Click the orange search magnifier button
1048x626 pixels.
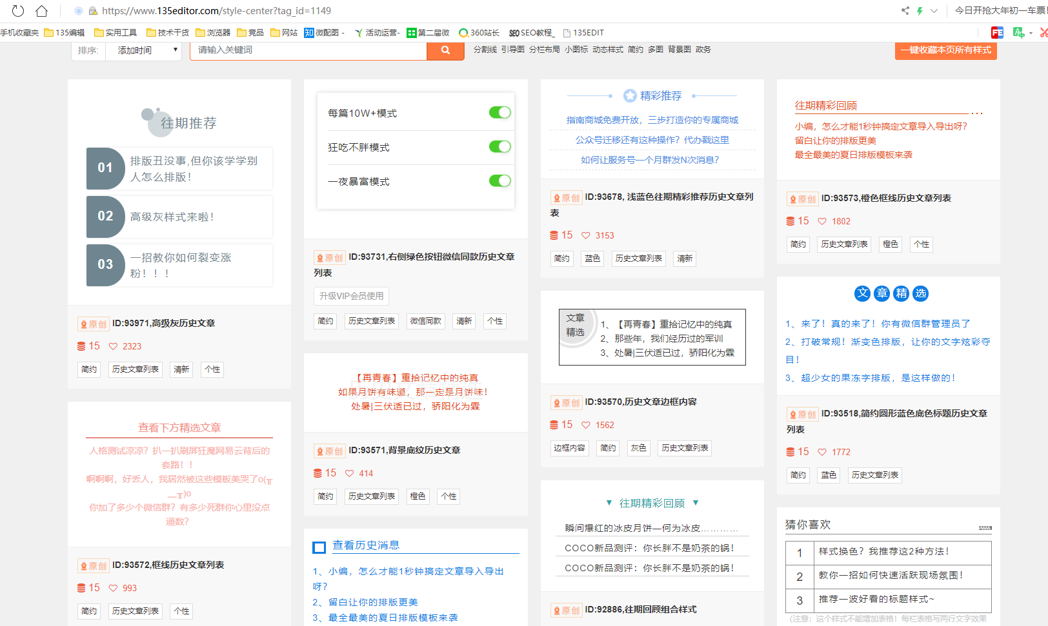(x=445, y=50)
